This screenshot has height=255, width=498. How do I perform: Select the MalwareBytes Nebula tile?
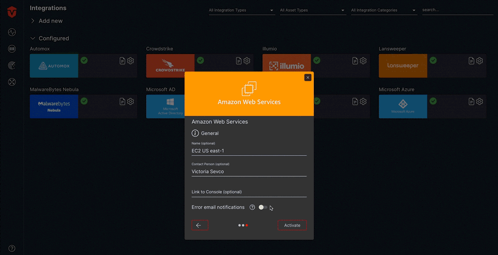tap(54, 107)
